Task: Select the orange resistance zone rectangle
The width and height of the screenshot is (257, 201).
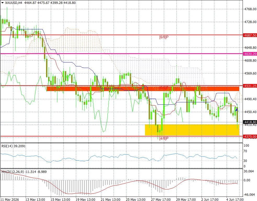Action: tap(143, 89)
